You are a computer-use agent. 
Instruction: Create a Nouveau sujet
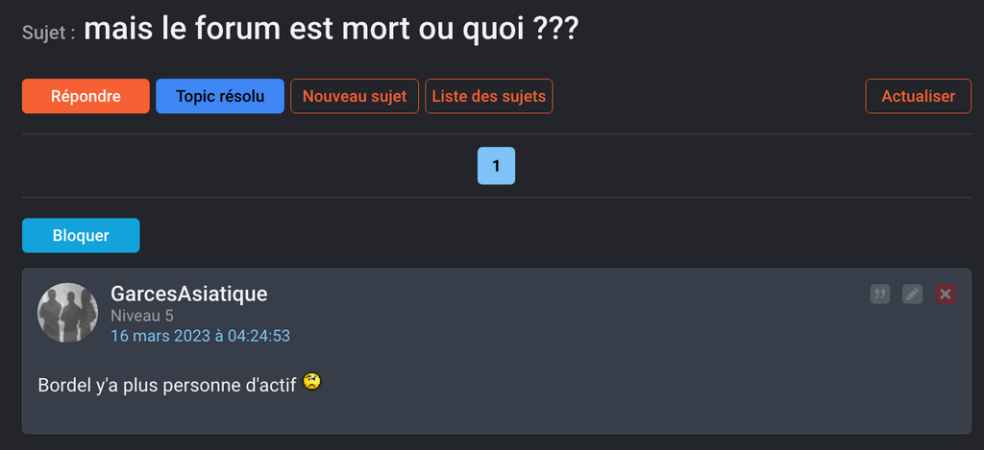(355, 96)
